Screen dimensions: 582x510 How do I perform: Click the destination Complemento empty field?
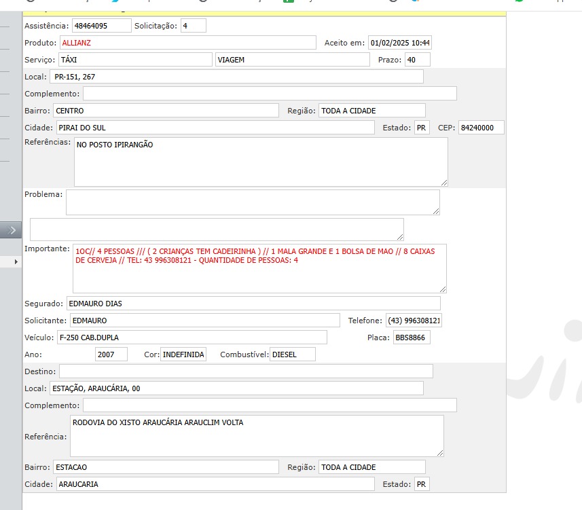(270, 405)
